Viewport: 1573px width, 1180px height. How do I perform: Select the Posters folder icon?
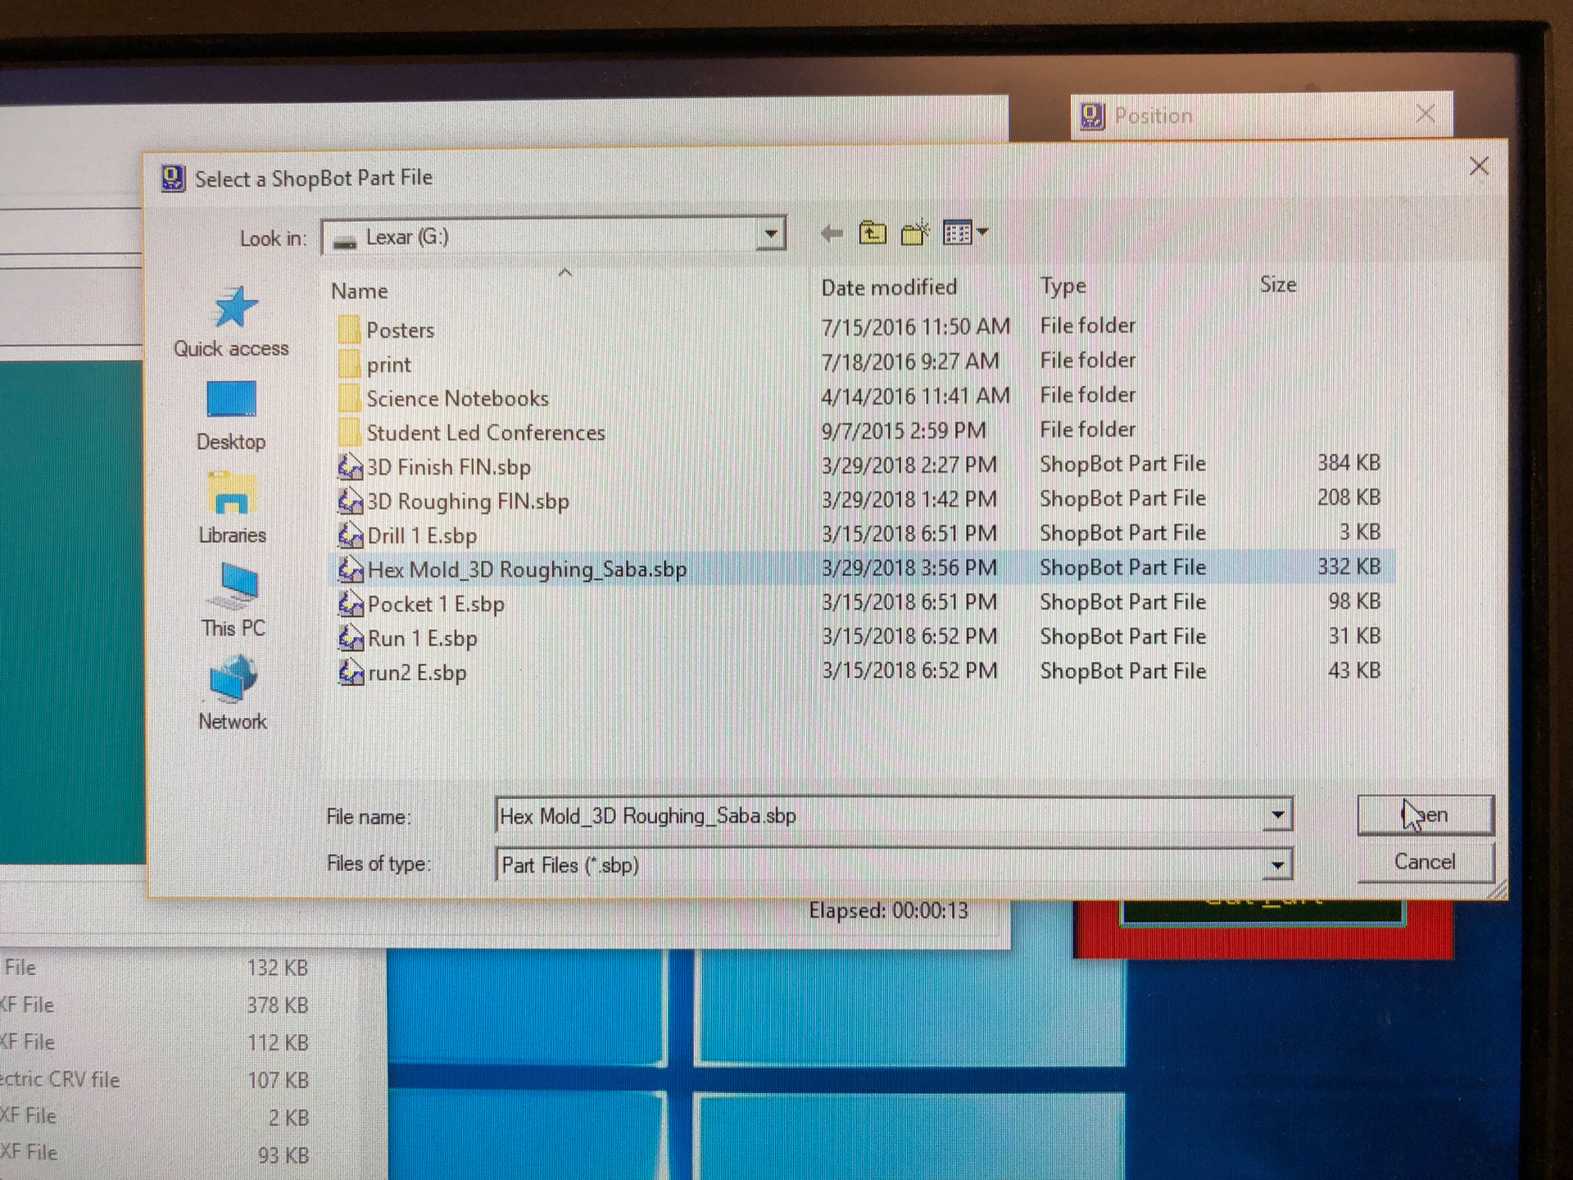349,329
